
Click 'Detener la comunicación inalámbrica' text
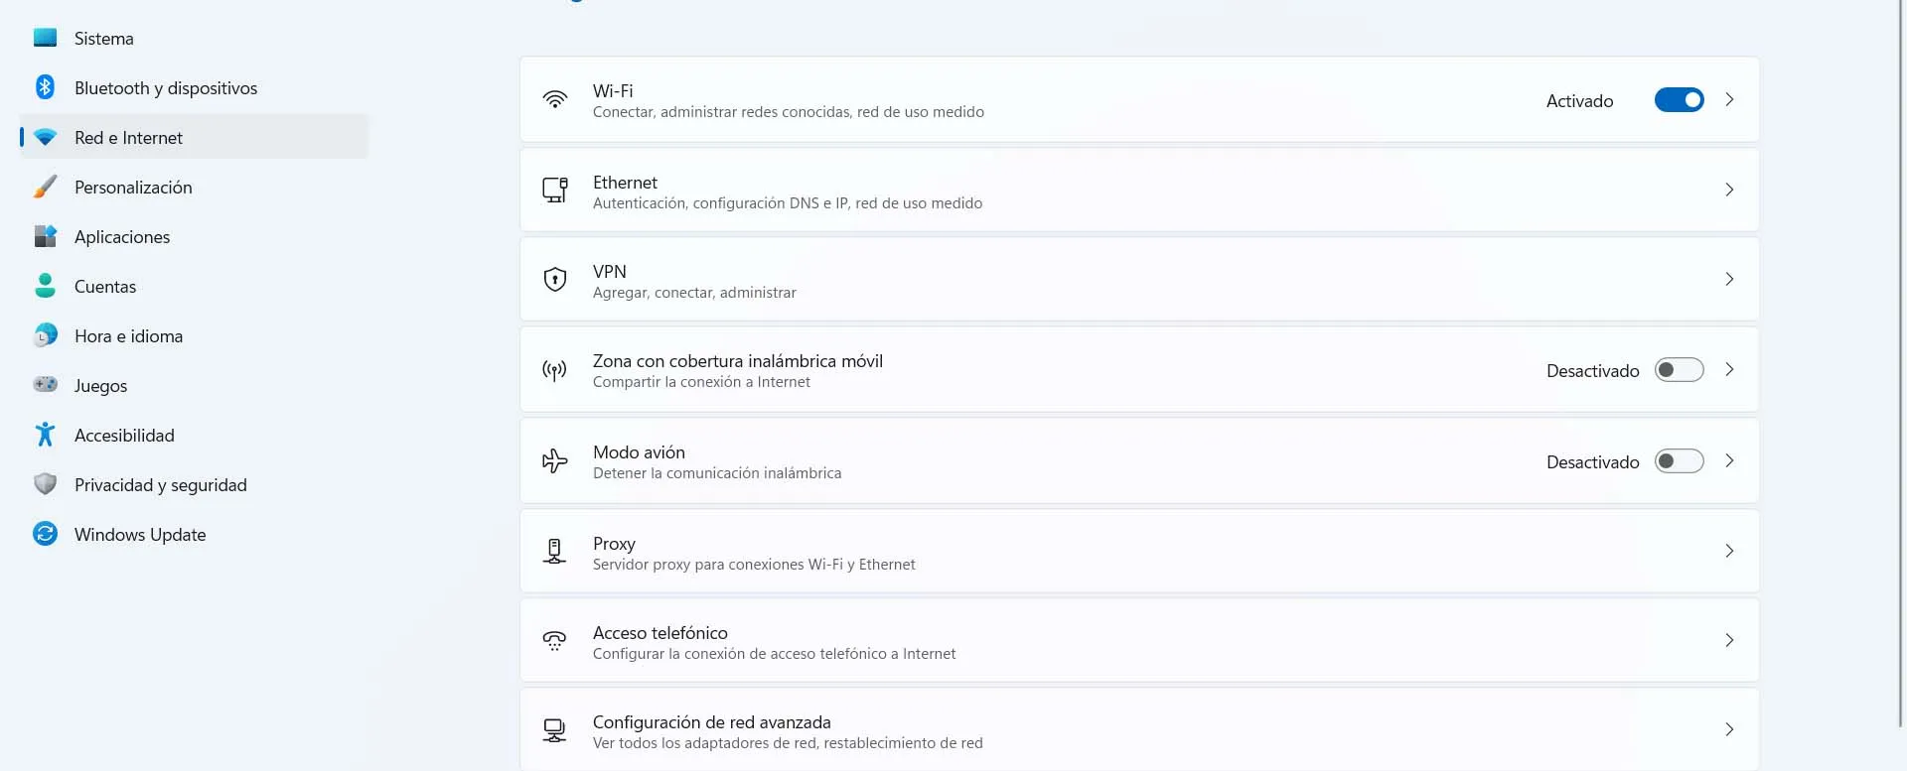717,473
